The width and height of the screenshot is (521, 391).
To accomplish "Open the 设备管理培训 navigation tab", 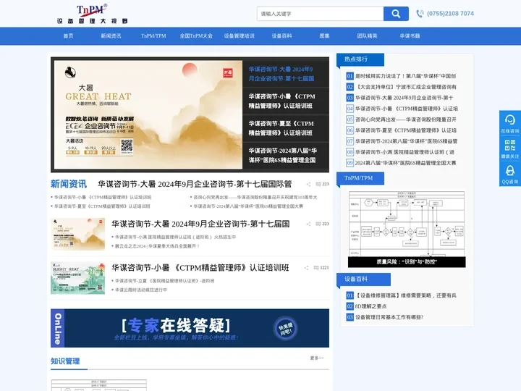I will tap(240, 36).
